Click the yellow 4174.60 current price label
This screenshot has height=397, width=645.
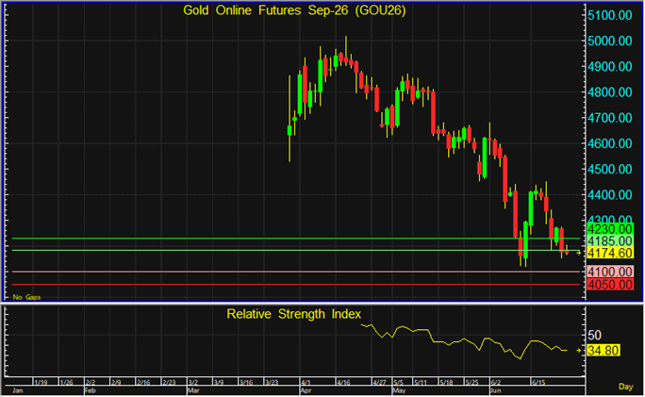coord(610,253)
